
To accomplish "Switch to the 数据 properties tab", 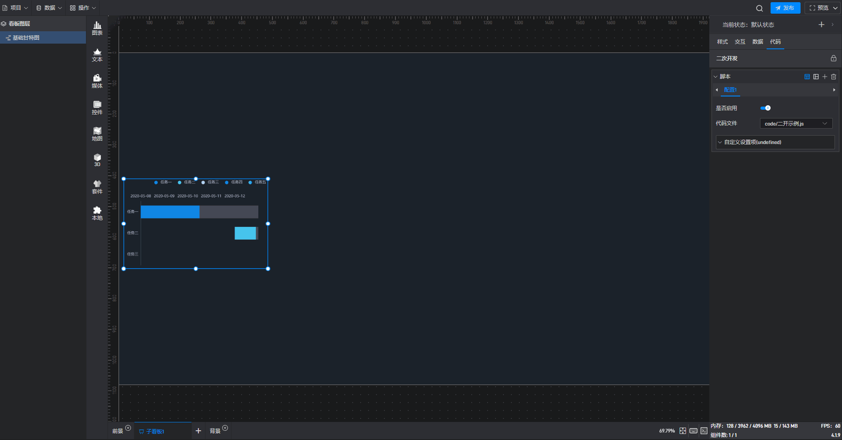I will 757,42.
